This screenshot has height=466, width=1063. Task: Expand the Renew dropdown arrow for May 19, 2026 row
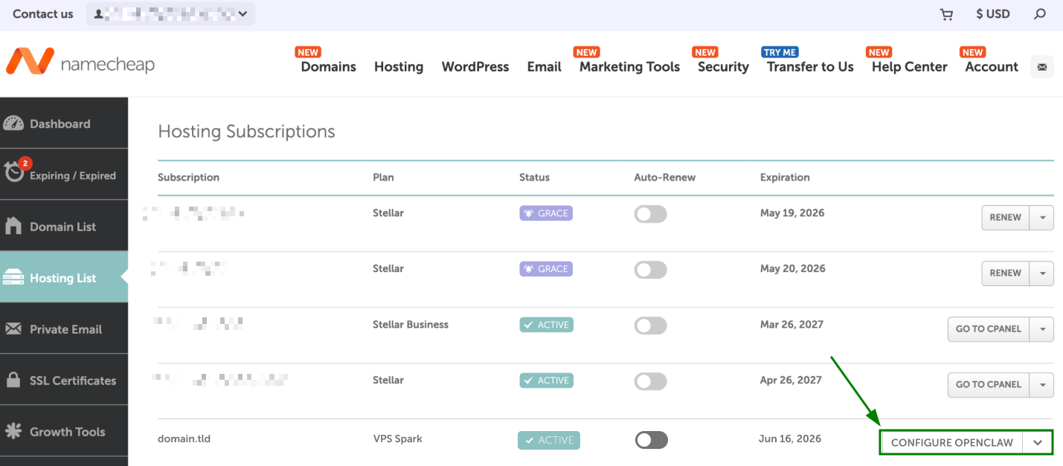[x=1042, y=218]
